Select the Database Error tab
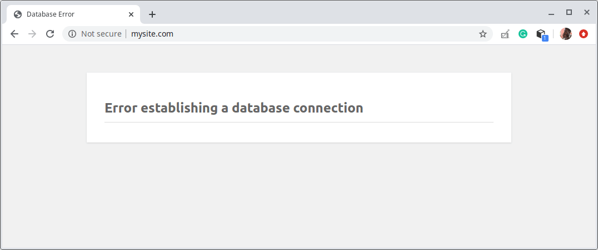598x250 pixels. pos(67,14)
